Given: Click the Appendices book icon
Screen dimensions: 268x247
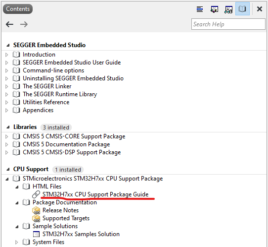Looking at the screenshot, I should click(16, 110).
